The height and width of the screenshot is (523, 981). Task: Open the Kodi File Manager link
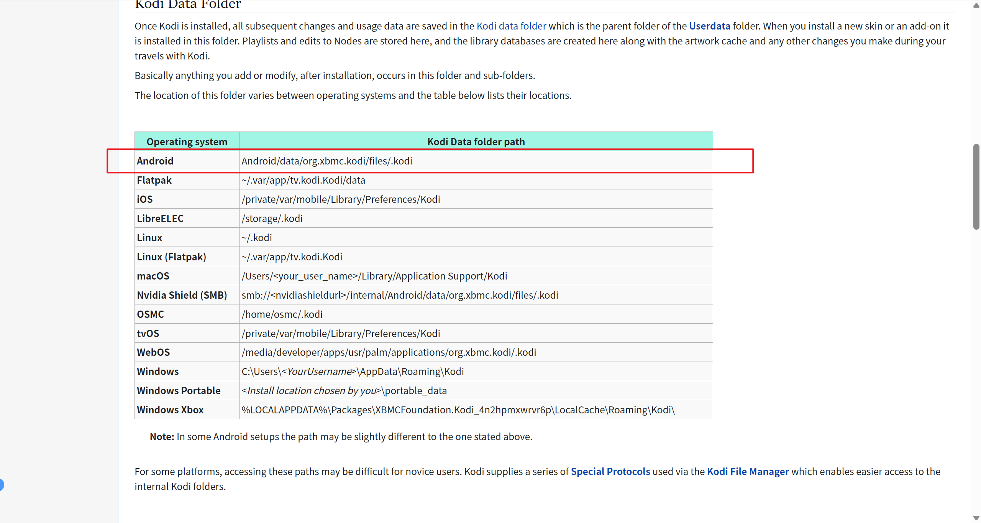click(748, 471)
